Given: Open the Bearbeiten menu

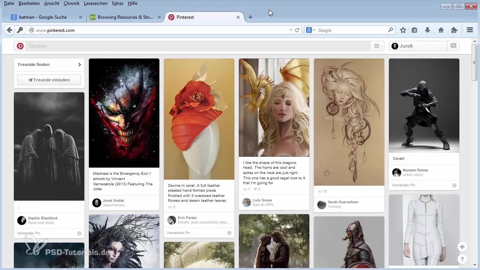Looking at the screenshot, I should tap(29, 3).
